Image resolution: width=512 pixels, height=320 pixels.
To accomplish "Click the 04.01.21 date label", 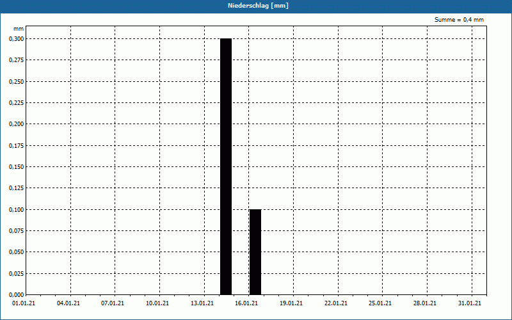I will (68, 303).
